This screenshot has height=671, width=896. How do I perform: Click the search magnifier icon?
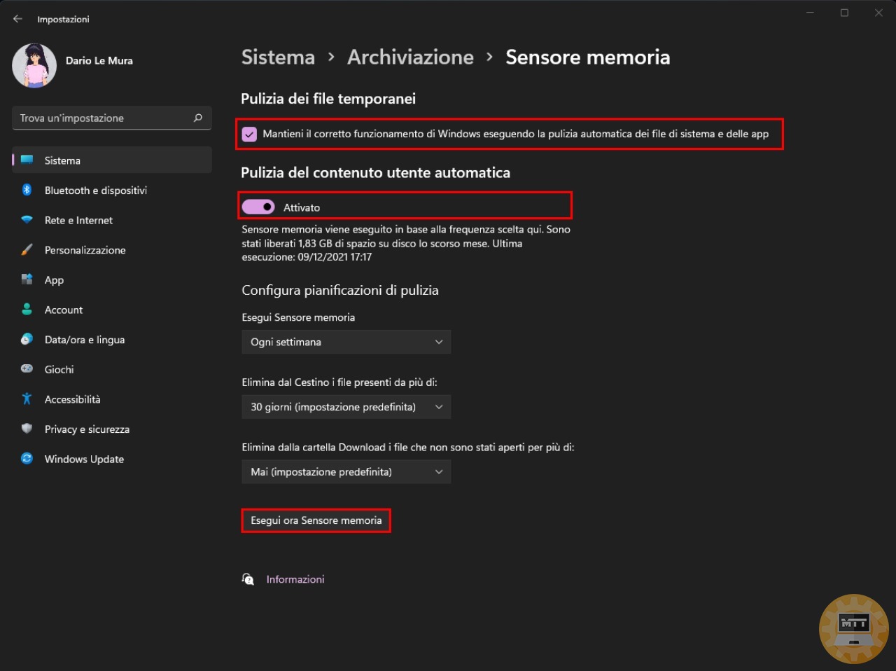(198, 118)
